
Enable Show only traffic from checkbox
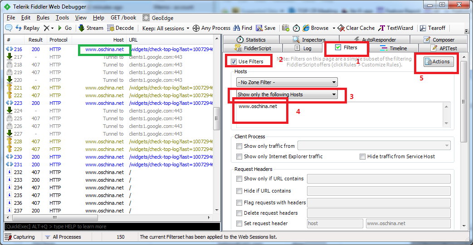239,146
